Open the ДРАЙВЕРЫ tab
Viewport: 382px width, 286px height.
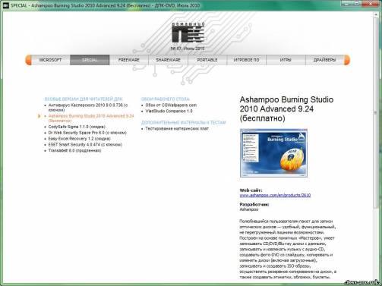(324, 60)
